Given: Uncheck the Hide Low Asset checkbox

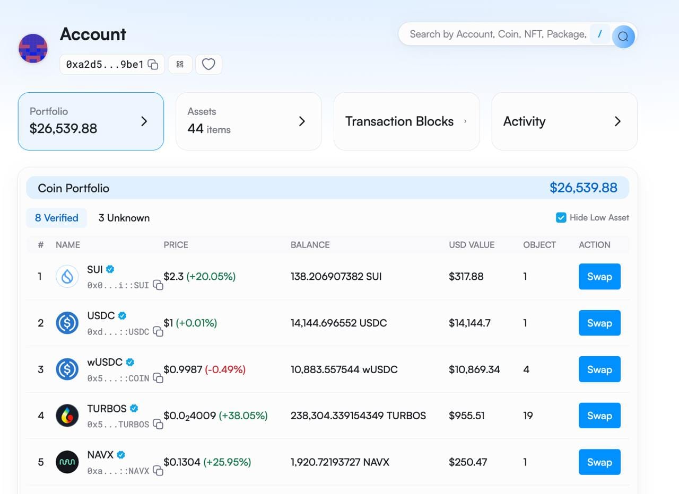Looking at the screenshot, I should point(561,217).
